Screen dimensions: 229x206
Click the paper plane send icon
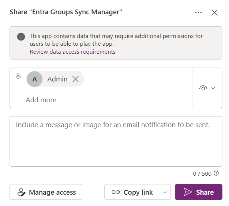[188, 192]
